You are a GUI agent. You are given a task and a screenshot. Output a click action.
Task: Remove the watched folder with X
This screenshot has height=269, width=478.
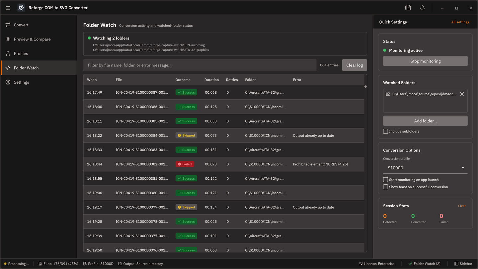click(462, 94)
